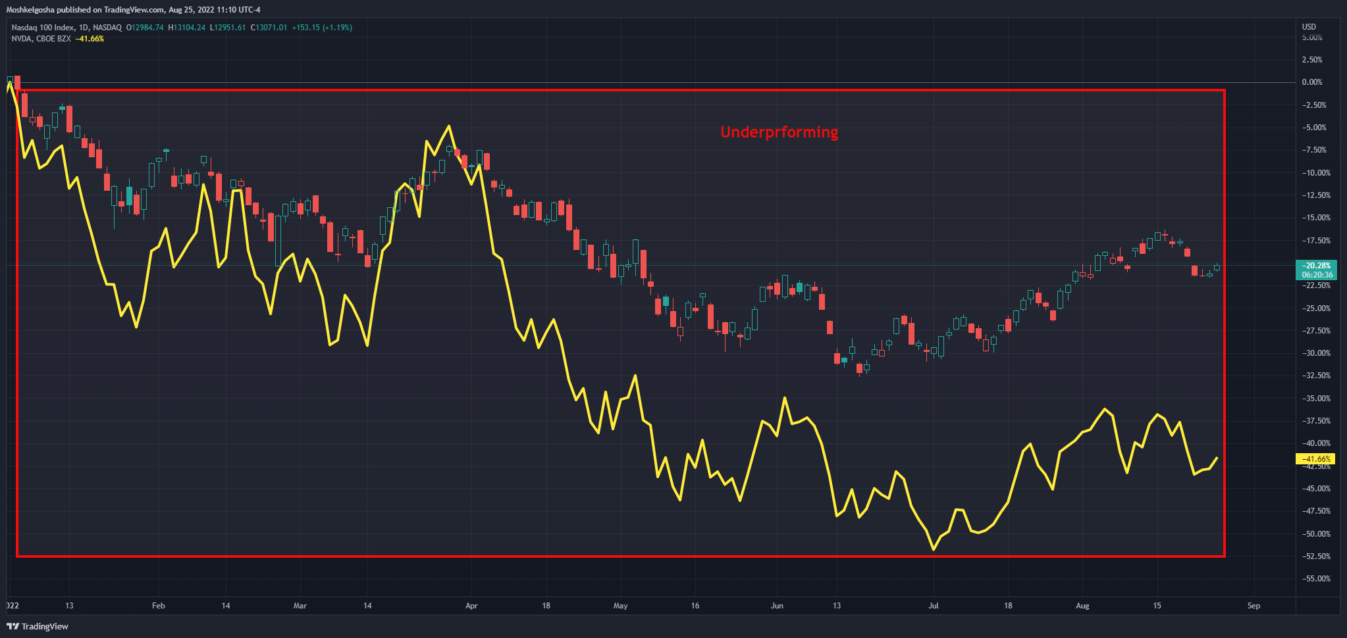Image resolution: width=1347 pixels, height=638 pixels.
Task: Click the Apr label on the time axis
Action: click(x=471, y=606)
